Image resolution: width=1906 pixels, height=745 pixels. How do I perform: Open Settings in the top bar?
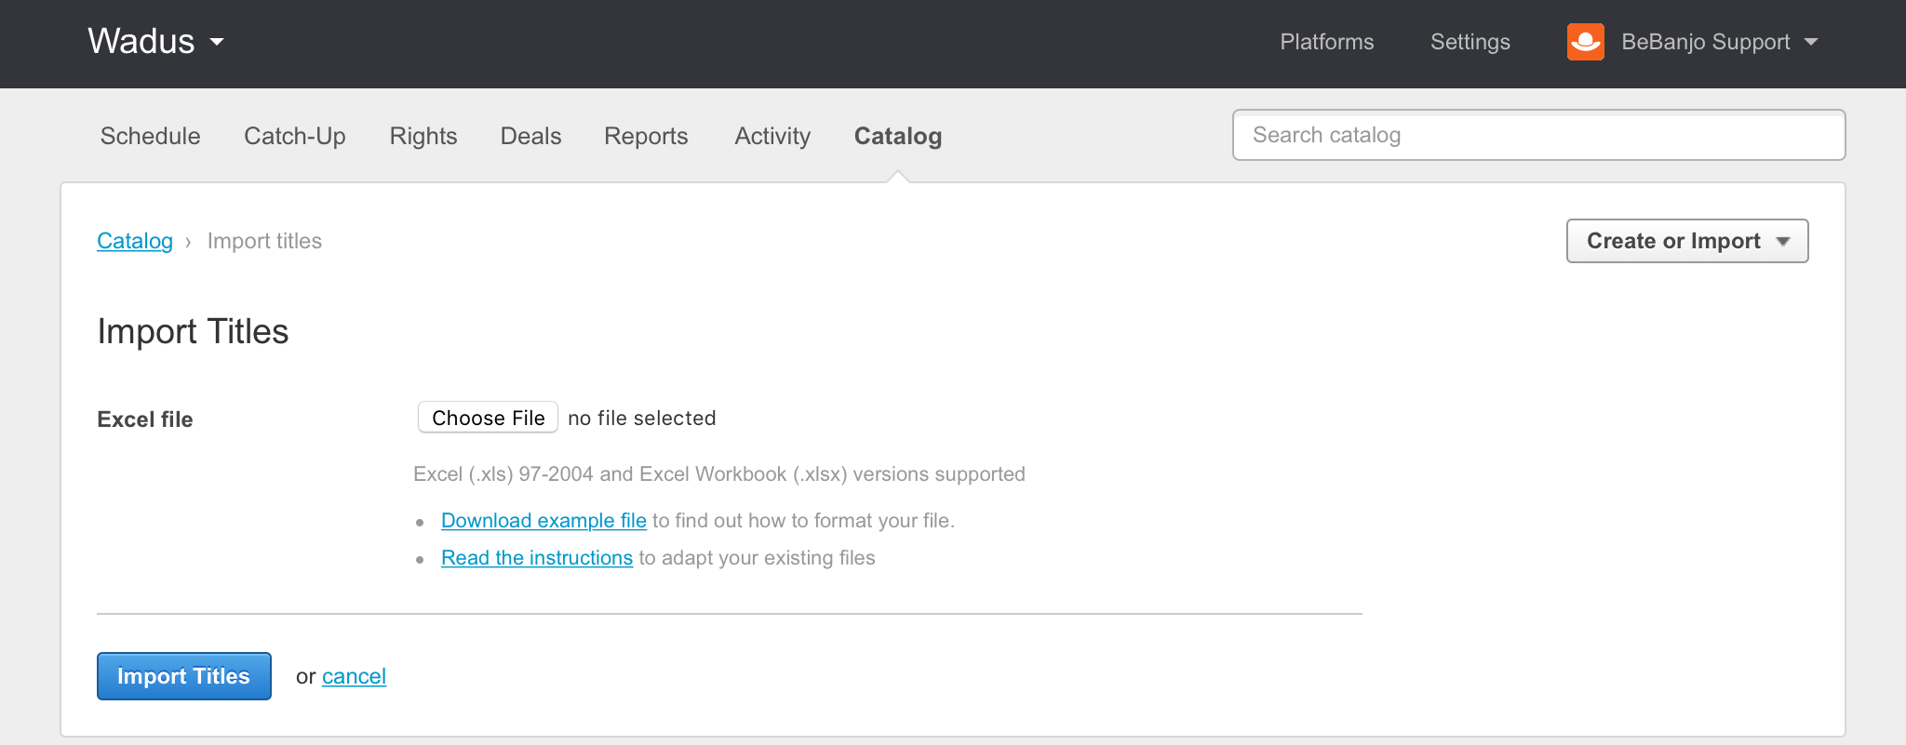point(1470,42)
